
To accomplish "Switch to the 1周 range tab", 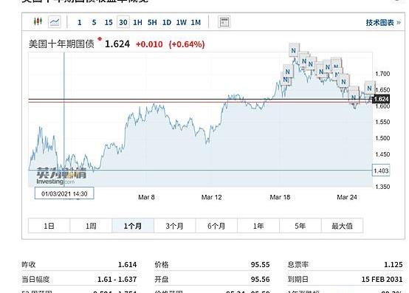I will (x=91, y=226).
